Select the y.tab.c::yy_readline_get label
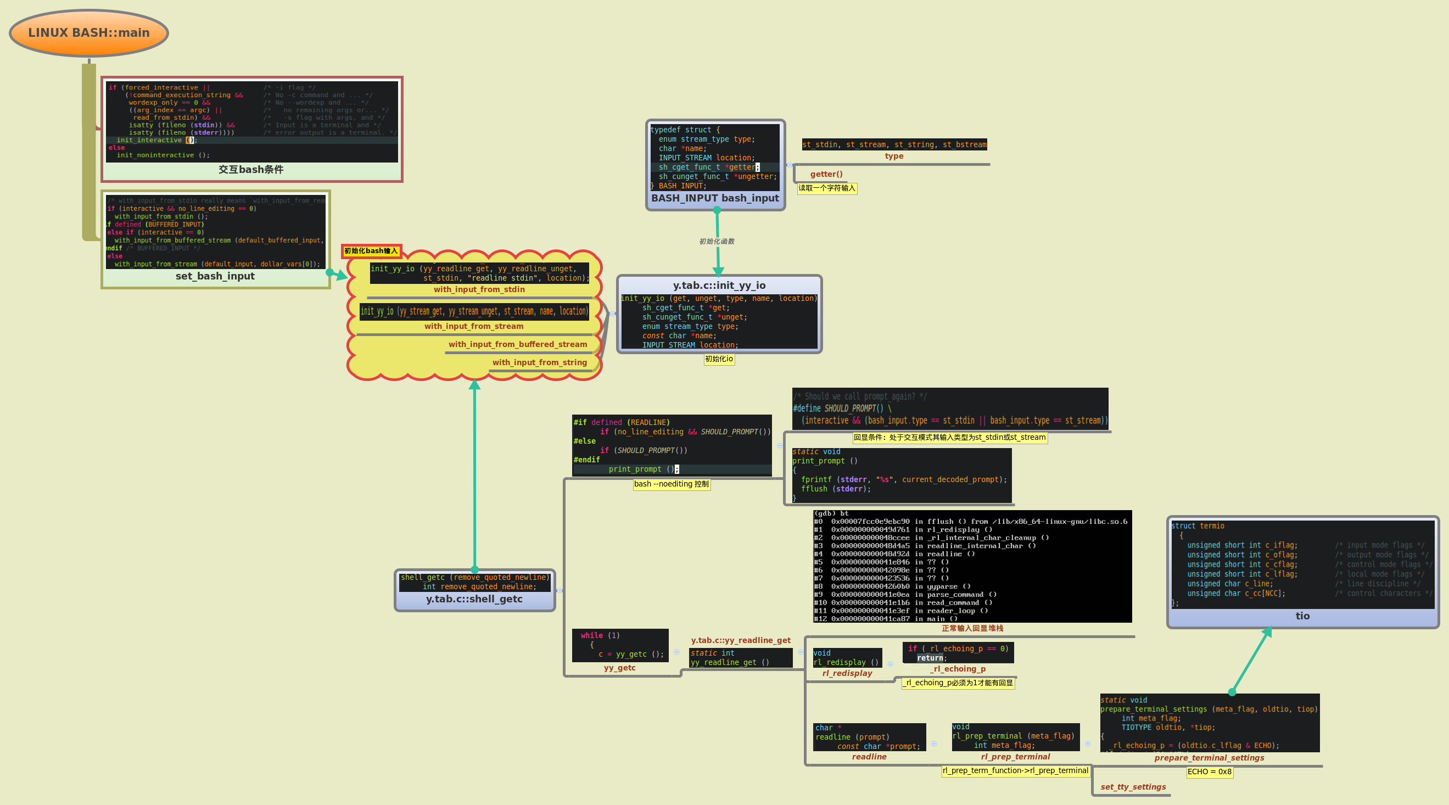The height and width of the screenshot is (805, 1449). click(741, 640)
